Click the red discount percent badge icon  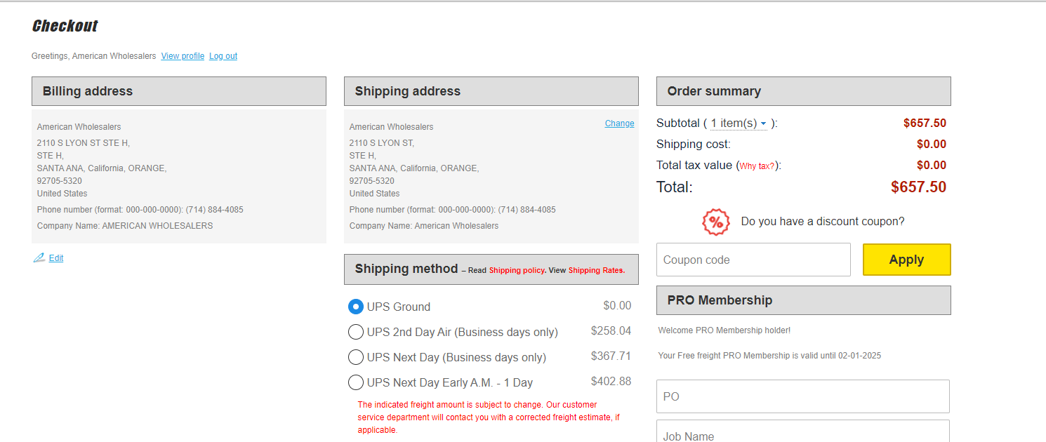click(716, 222)
